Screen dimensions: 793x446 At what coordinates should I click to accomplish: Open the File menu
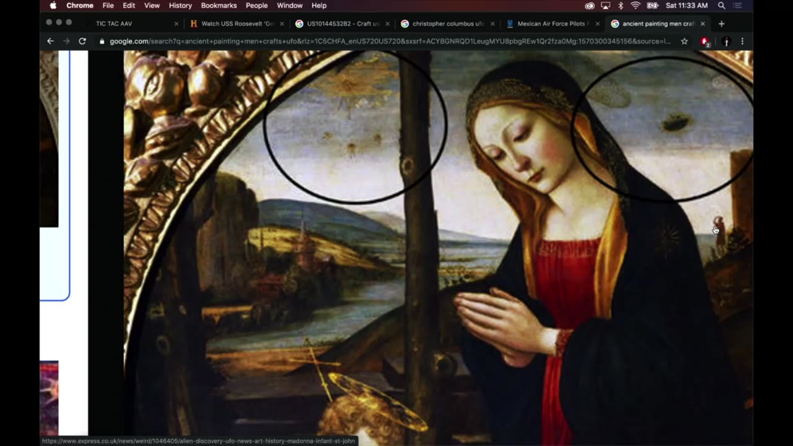(108, 6)
